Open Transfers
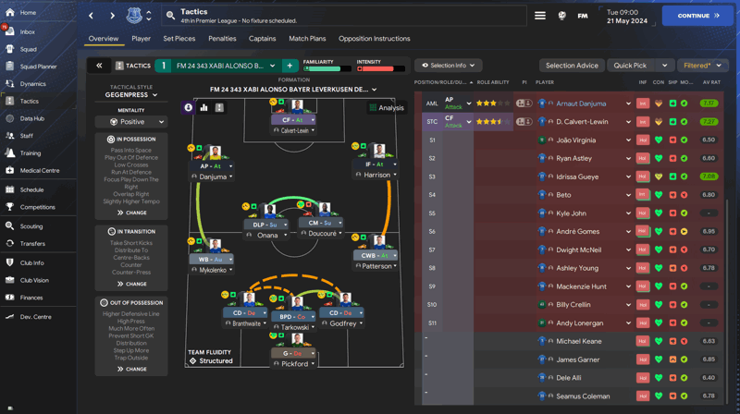The height and width of the screenshot is (414, 740). pyautogui.click(x=32, y=244)
